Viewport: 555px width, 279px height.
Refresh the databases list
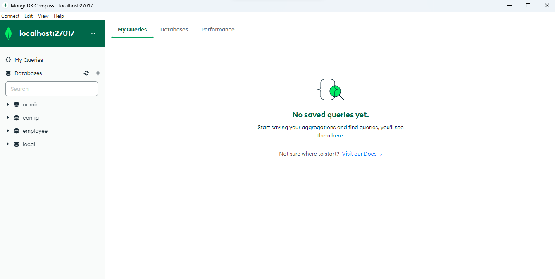point(86,73)
